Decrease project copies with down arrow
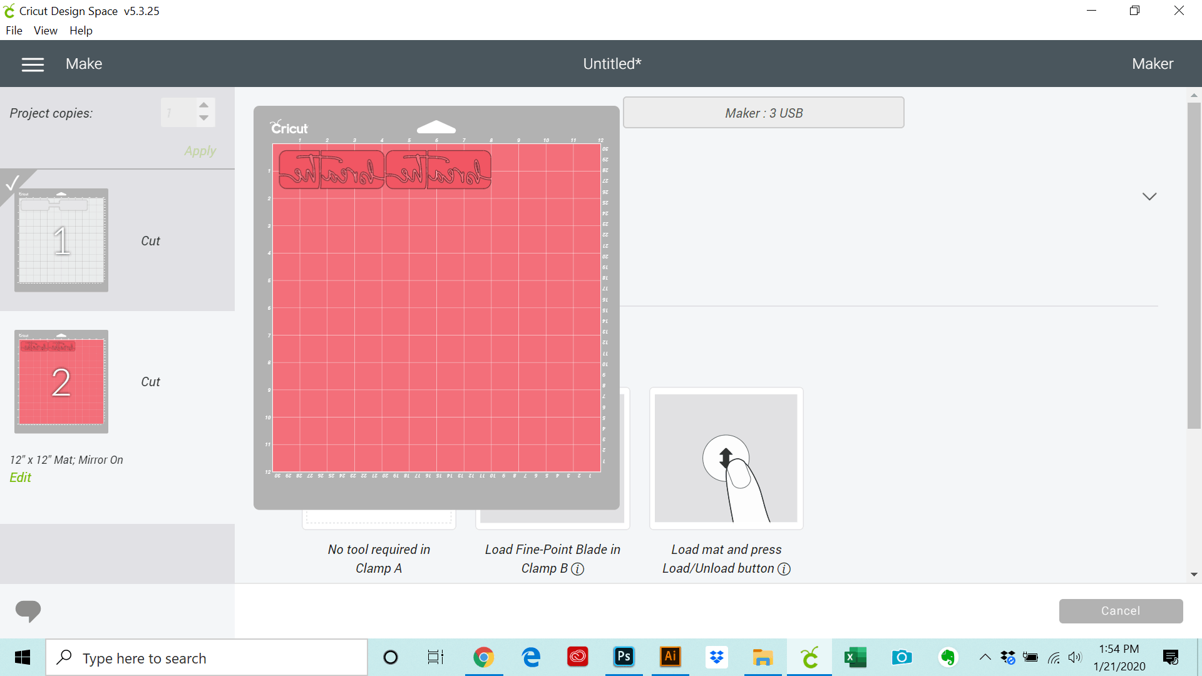 click(204, 118)
